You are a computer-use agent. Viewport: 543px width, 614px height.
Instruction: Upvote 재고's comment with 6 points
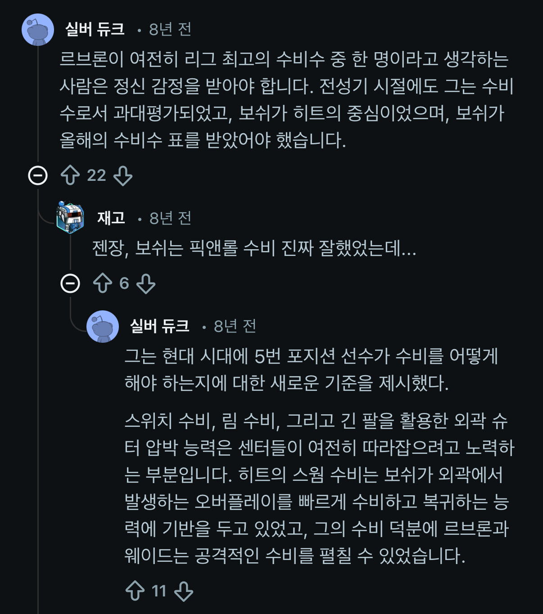[x=103, y=283]
